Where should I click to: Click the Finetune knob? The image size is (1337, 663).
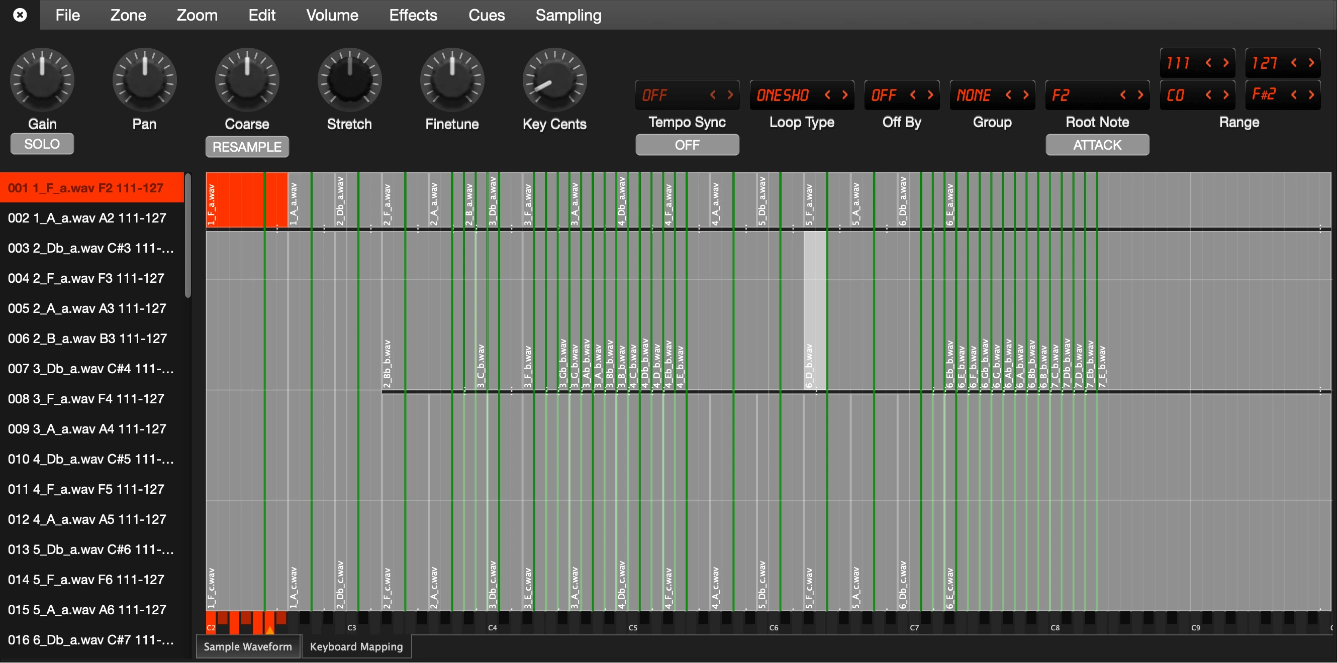[452, 80]
